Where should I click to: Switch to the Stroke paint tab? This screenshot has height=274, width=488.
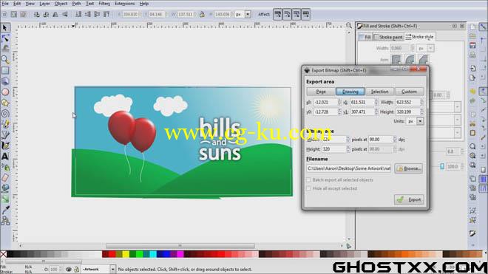point(388,38)
